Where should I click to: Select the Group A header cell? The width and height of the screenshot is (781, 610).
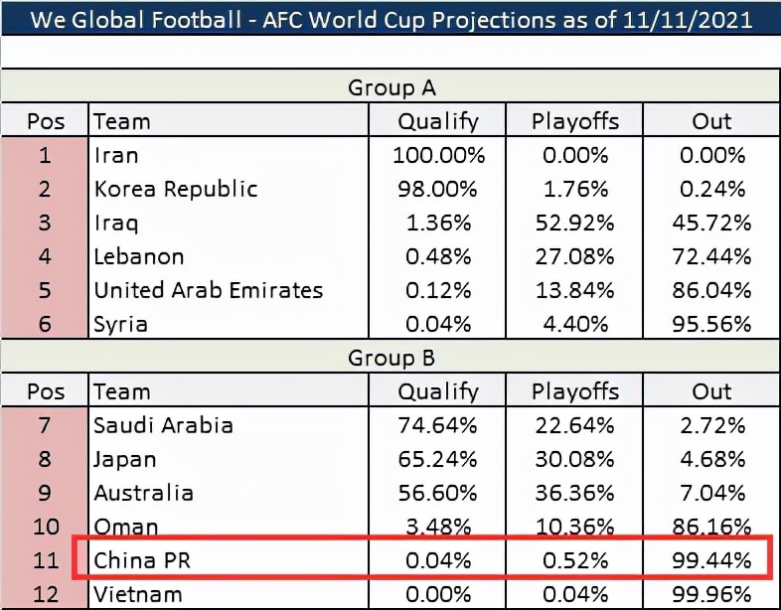(391, 87)
